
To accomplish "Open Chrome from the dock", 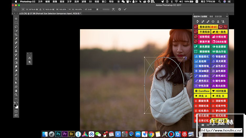I will (x=151, y=134).
